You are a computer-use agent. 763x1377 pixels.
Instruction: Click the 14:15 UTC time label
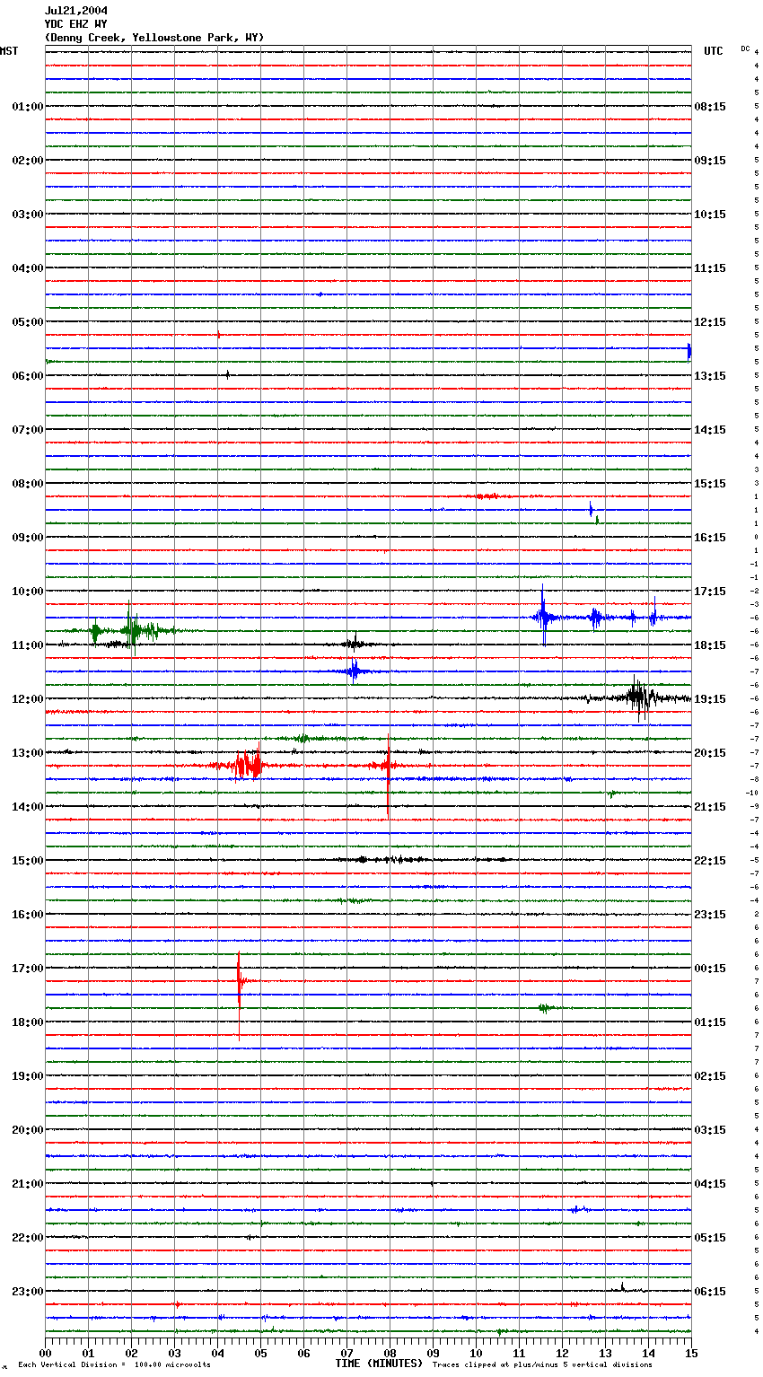click(710, 430)
